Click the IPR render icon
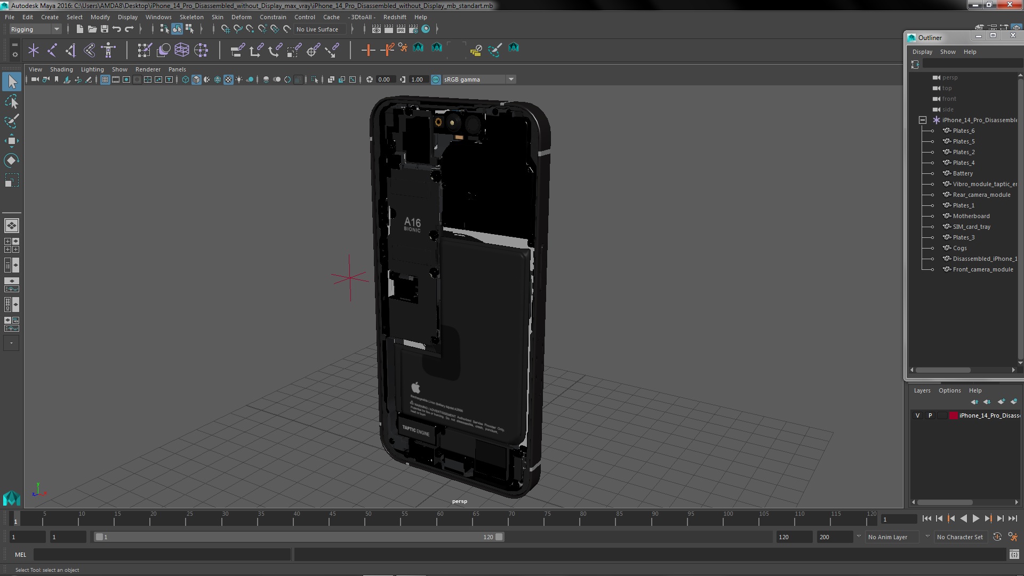 click(x=401, y=29)
